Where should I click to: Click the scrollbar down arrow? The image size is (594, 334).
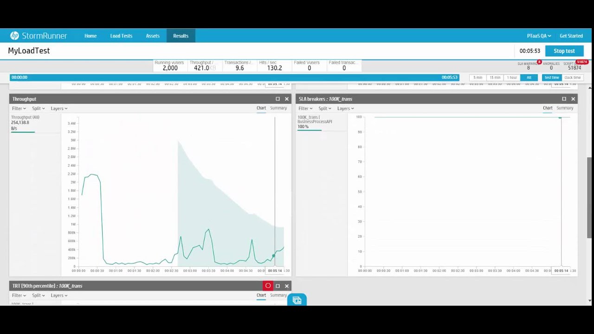pyautogui.click(x=590, y=301)
